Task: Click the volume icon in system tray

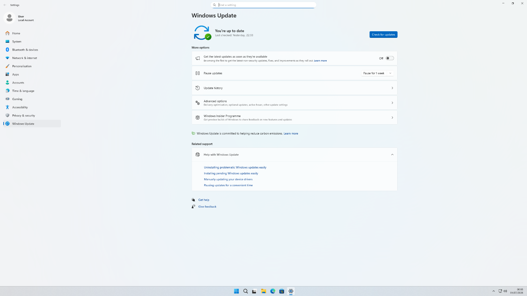Action: [505, 291]
